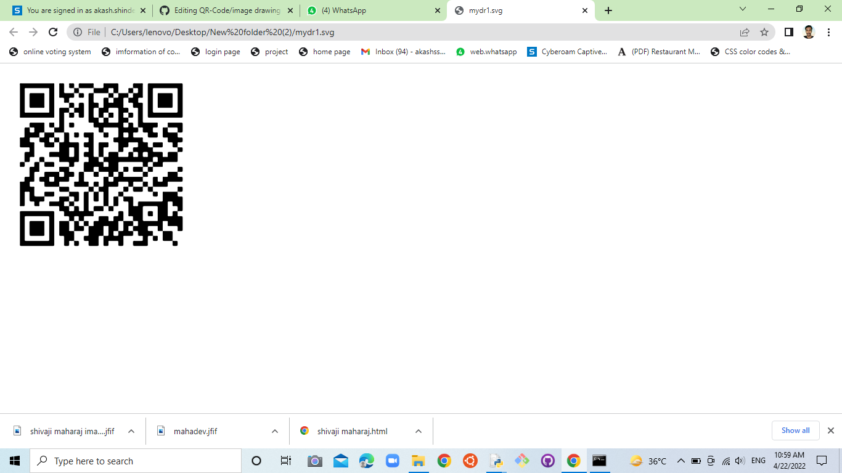Viewport: 842px width, 473px height.
Task: Open downloaded file shivaji maharaj.html
Action: tap(345, 431)
